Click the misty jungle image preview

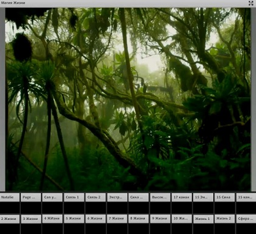[x=128, y=99]
